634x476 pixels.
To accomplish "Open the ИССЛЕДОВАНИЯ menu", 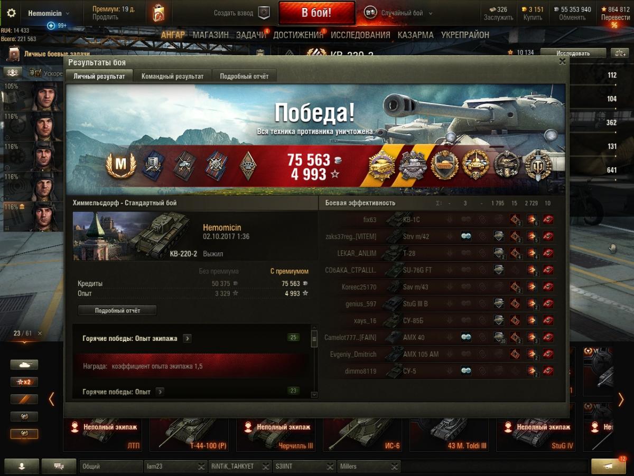I will [360, 35].
